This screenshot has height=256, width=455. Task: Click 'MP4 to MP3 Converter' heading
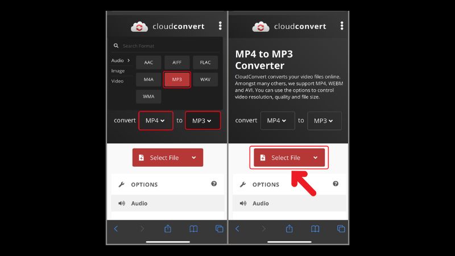pyautogui.click(x=264, y=60)
